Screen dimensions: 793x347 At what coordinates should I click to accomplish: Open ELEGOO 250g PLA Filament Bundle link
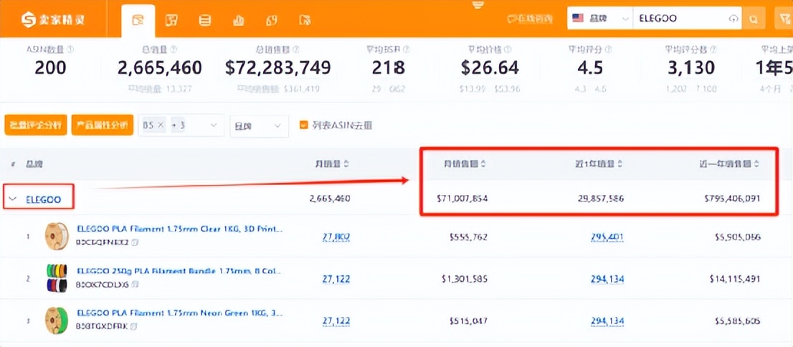[x=180, y=271]
